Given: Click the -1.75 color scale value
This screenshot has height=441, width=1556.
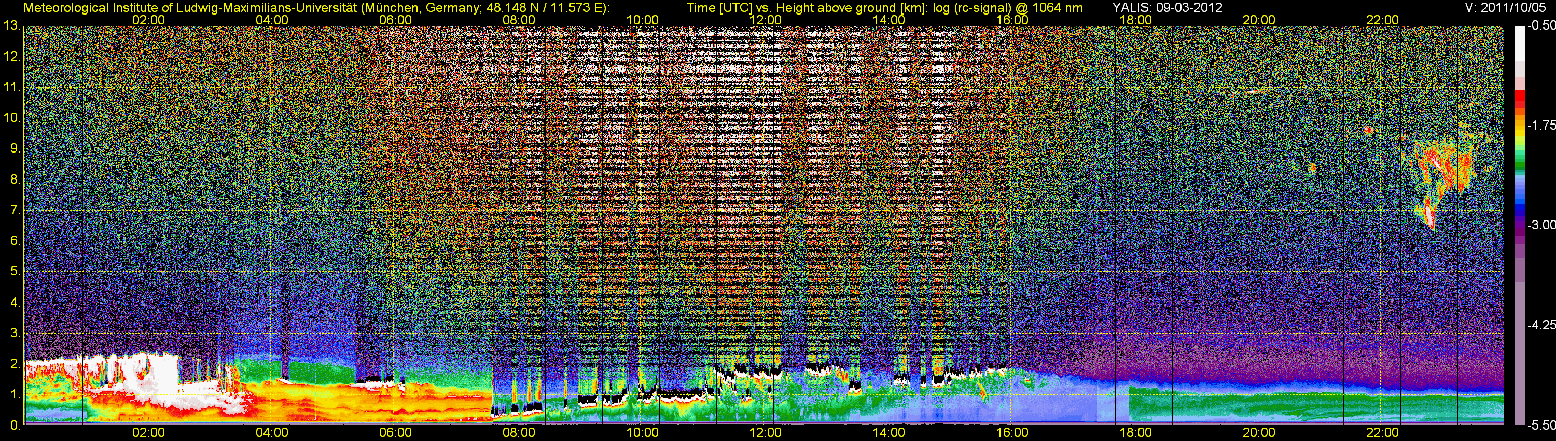Looking at the screenshot, I should [1541, 126].
